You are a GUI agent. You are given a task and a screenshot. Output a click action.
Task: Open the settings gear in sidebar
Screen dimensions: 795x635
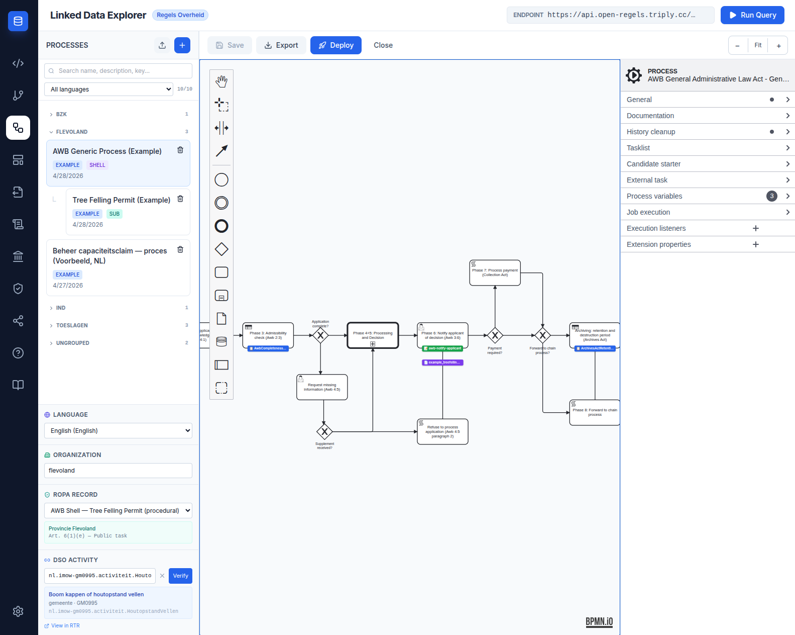[18, 611]
